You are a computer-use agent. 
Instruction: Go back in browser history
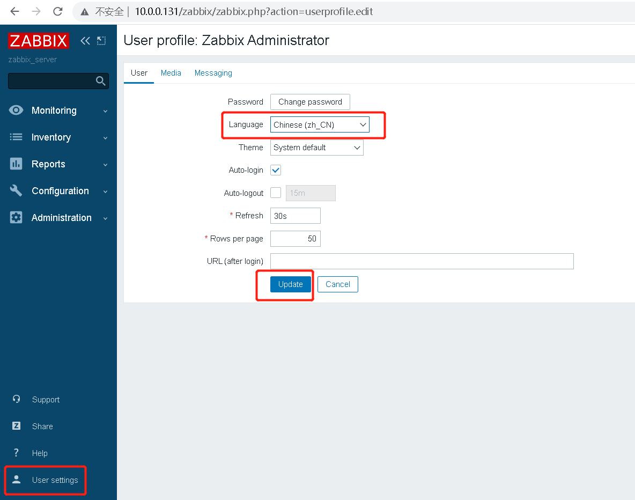14,11
